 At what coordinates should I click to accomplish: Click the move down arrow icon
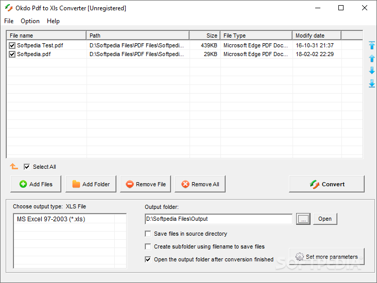[x=372, y=70]
